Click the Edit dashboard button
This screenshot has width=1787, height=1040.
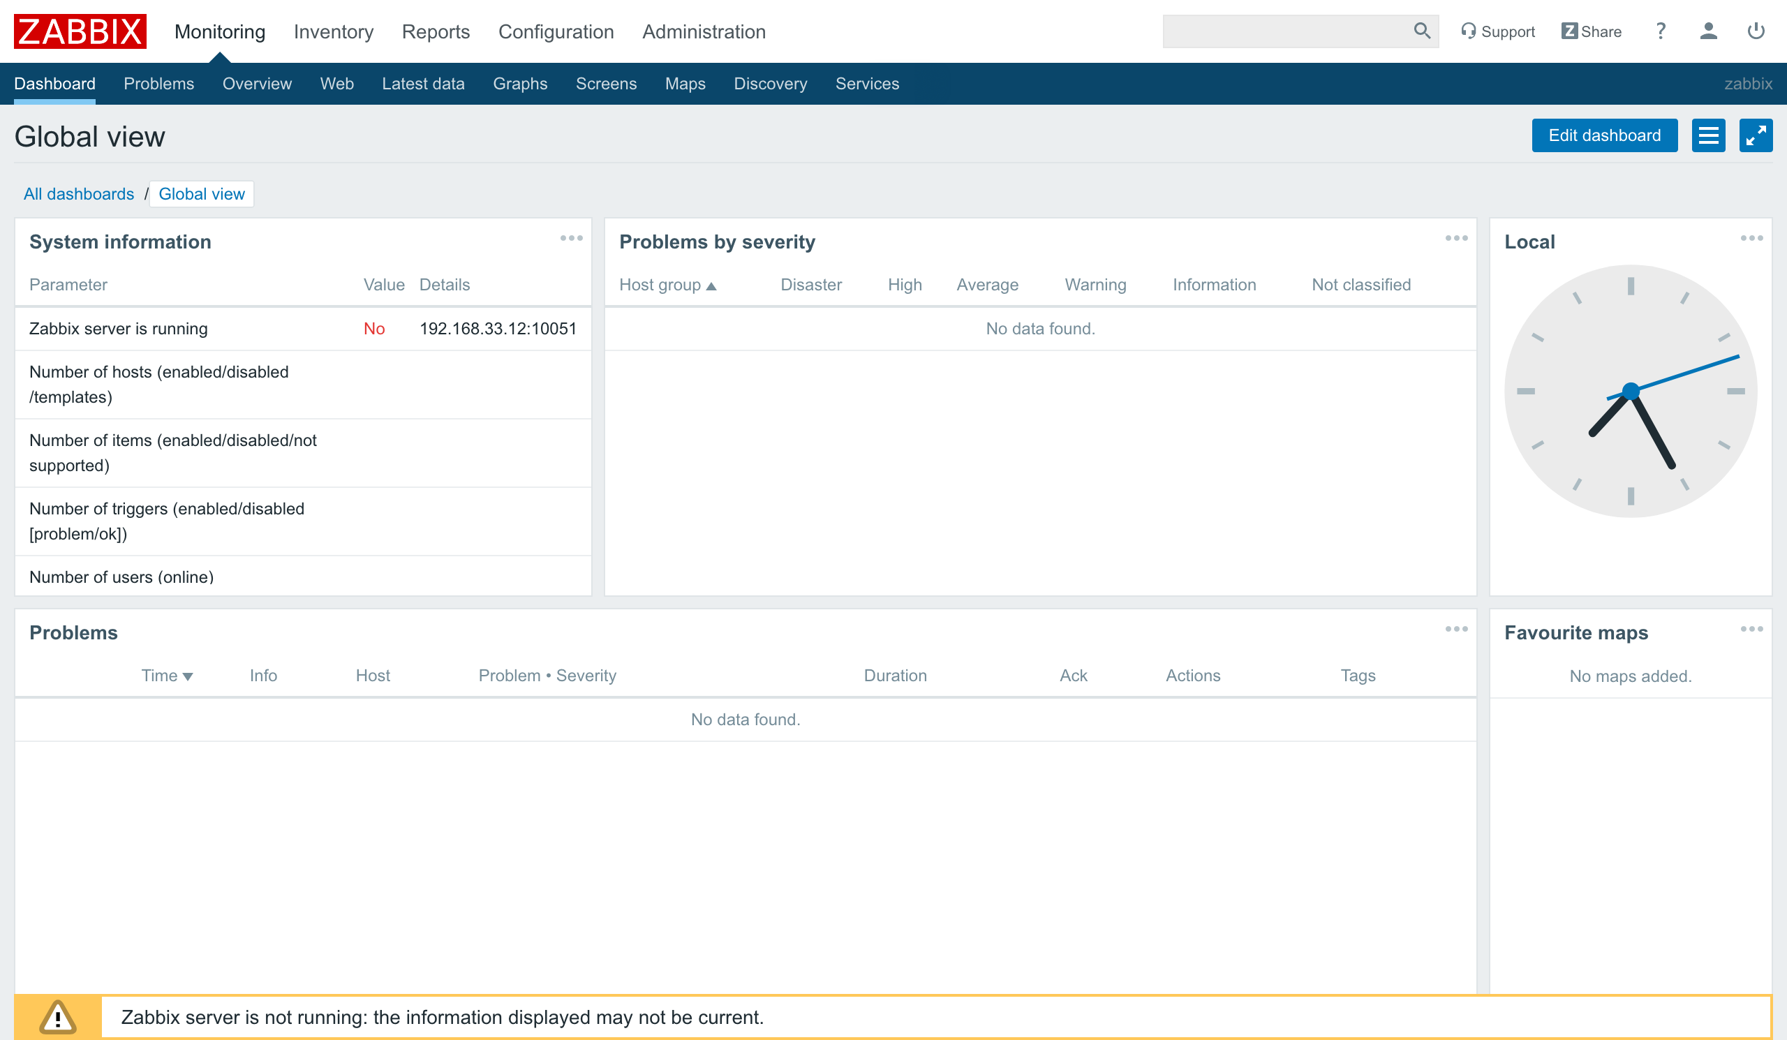pyautogui.click(x=1604, y=135)
